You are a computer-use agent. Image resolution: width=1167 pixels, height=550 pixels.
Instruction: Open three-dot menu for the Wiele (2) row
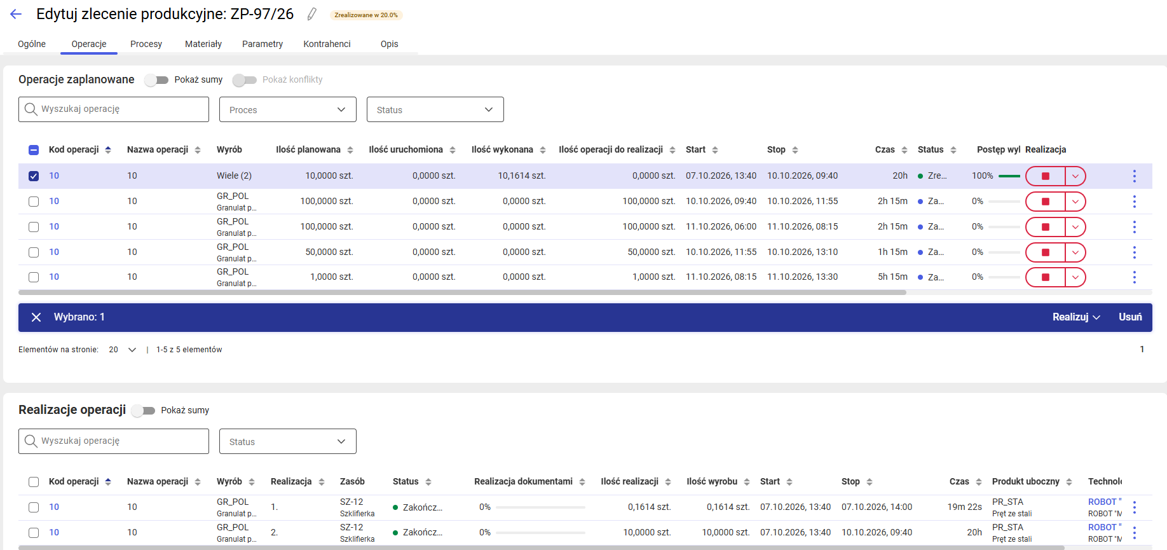1135,176
